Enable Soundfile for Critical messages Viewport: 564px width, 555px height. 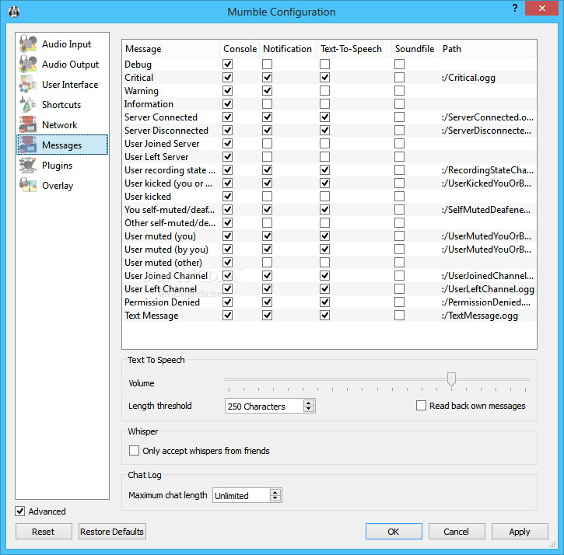tap(399, 77)
